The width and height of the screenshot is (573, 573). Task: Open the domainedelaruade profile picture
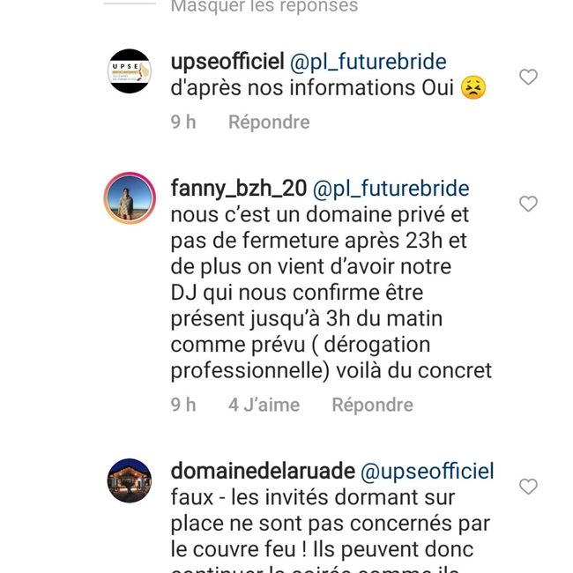click(x=130, y=480)
